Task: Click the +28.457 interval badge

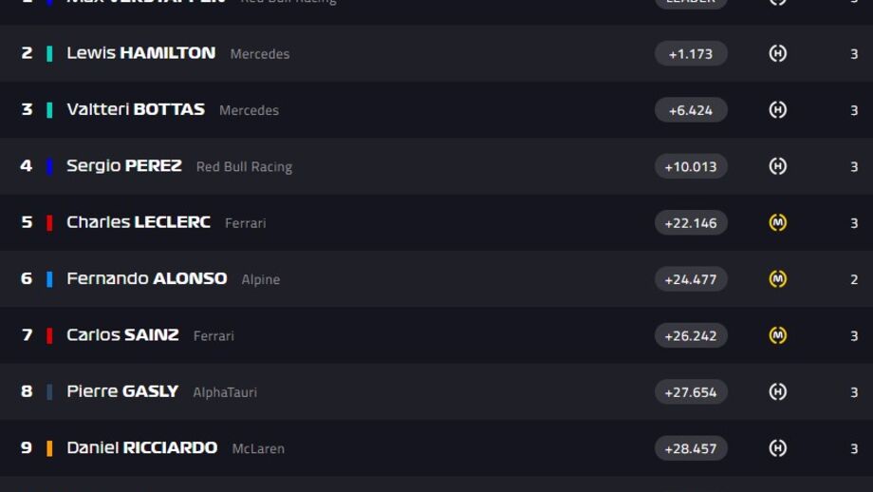Action: point(691,448)
